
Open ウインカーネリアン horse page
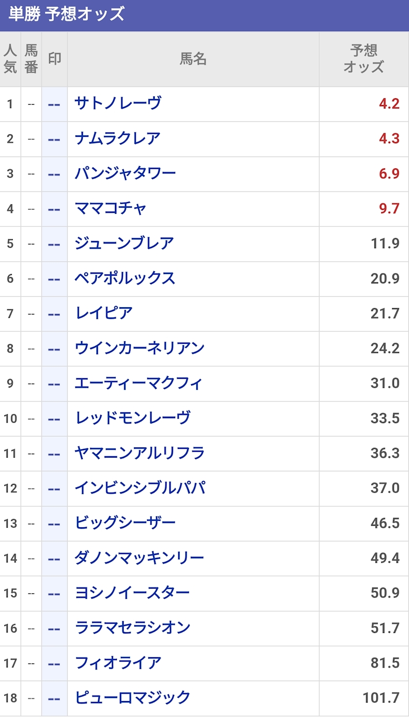click(139, 349)
